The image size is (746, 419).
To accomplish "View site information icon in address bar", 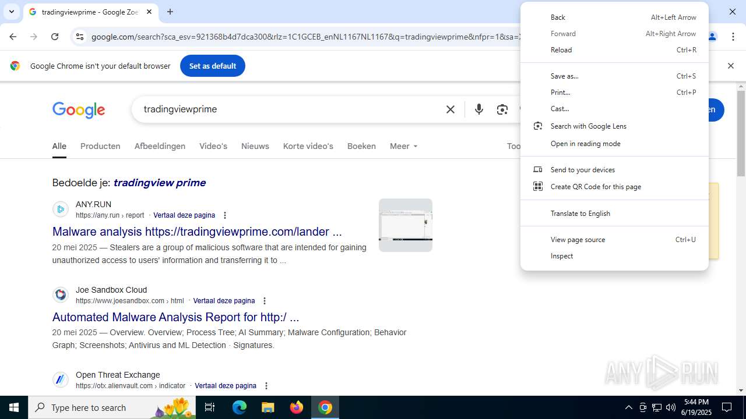I will click(x=80, y=37).
